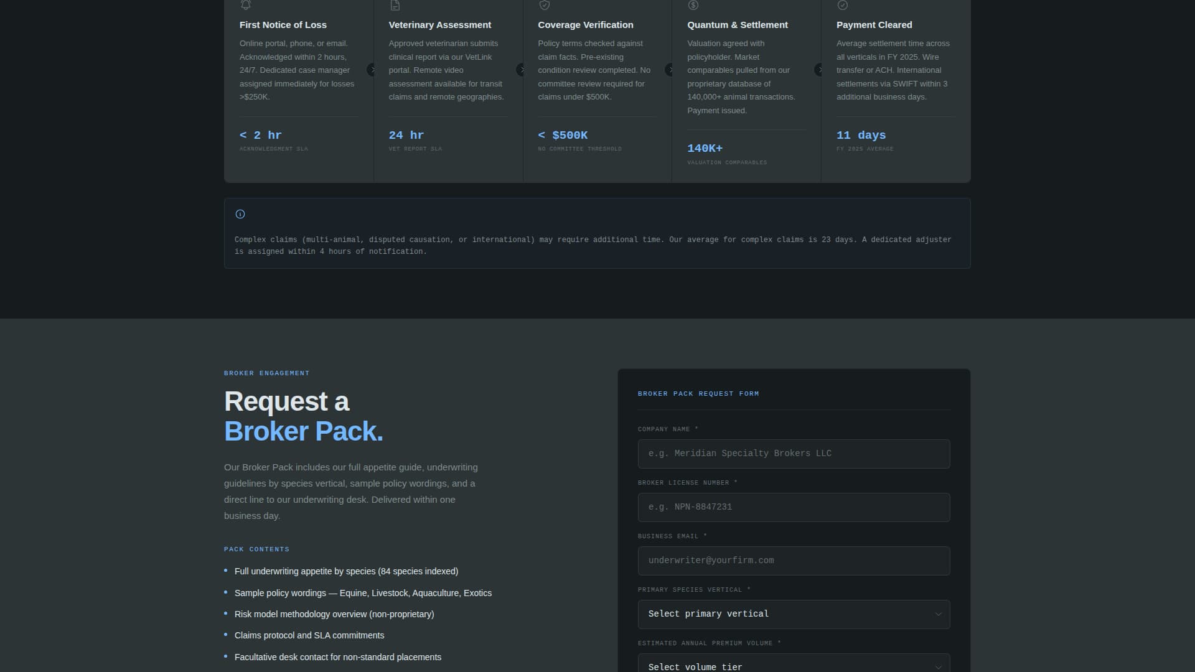Click the document icon above Veterinary Assessment
This screenshot has width=1195, height=672.
(x=395, y=5)
